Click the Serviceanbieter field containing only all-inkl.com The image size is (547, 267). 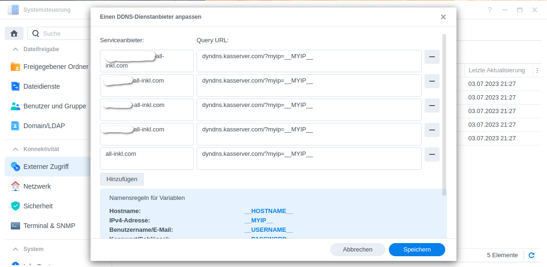tap(146, 159)
